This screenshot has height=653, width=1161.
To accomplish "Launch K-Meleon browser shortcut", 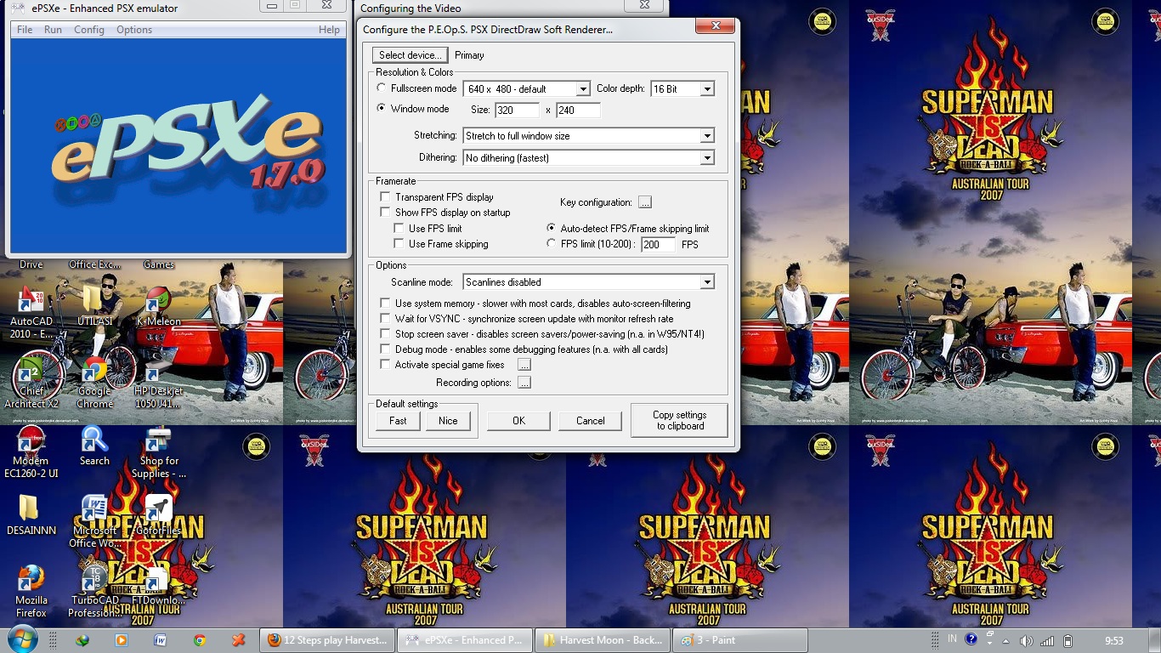I will [x=158, y=306].
